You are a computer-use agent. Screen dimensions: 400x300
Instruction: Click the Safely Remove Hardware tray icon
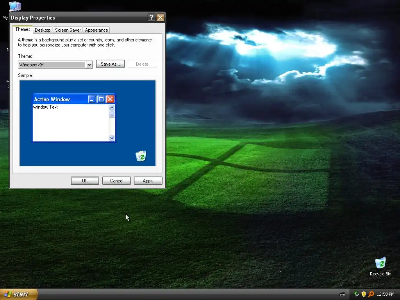click(356, 294)
